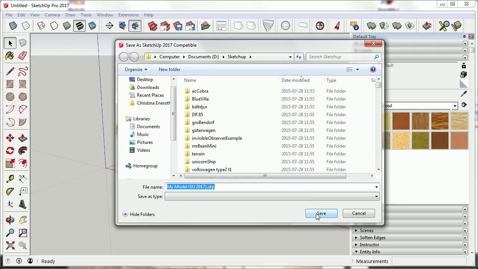
Task: Open the Edit menu
Action: coord(21,15)
